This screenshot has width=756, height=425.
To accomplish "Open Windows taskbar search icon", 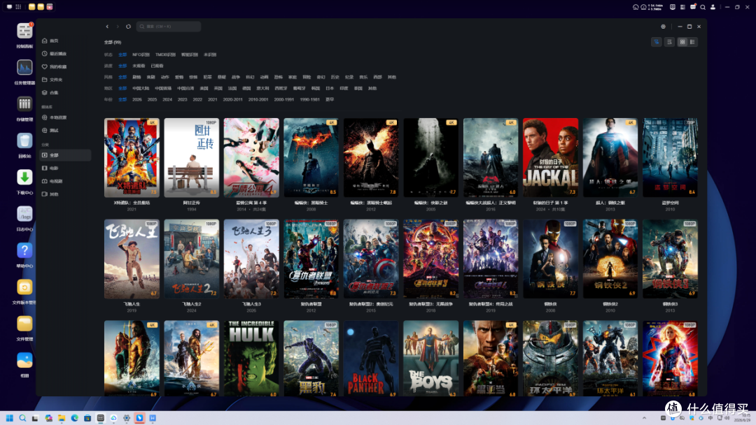I will point(22,418).
